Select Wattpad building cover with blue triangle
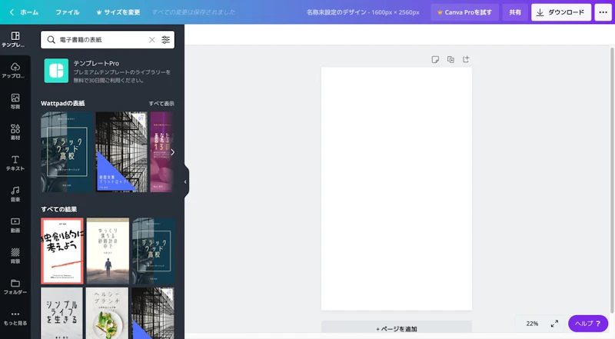 pyautogui.click(x=121, y=152)
